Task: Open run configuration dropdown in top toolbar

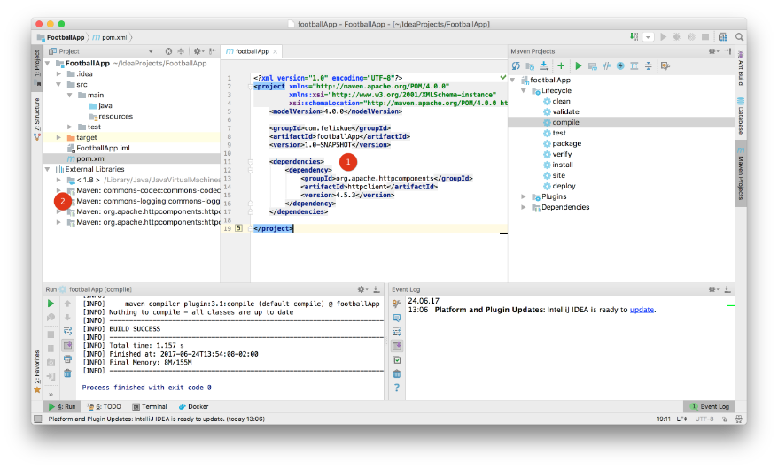Action: coord(649,37)
